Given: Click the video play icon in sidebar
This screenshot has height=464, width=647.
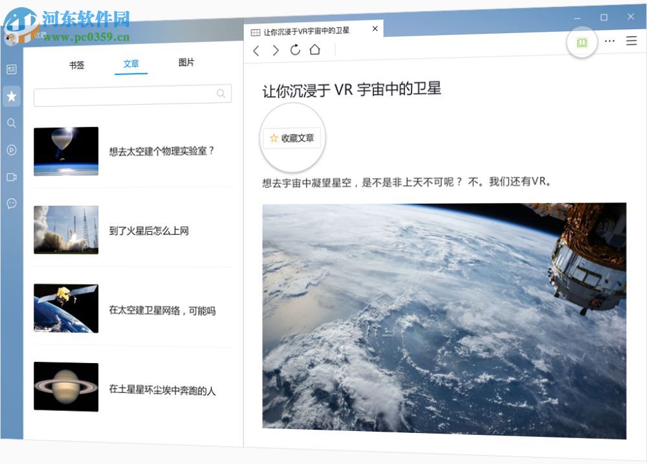Looking at the screenshot, I should [11, 150].
